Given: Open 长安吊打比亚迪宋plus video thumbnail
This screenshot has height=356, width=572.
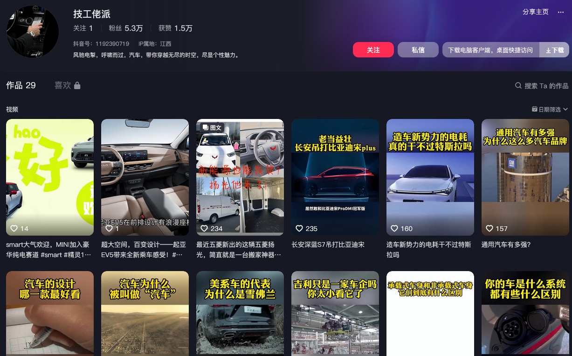Looking at the screenshot, I should [x=335, y=177].
